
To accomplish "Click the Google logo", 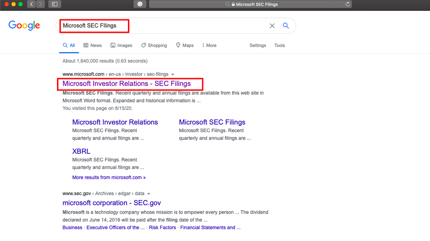I will pyautogui.click(x=24, y=25).
